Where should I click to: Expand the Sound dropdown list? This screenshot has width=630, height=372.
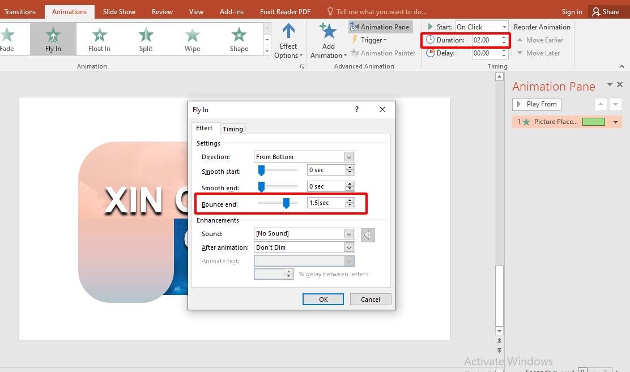(349, 234)
